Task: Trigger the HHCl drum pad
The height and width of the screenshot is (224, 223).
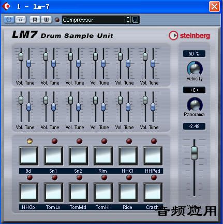Action: [128, 156]
